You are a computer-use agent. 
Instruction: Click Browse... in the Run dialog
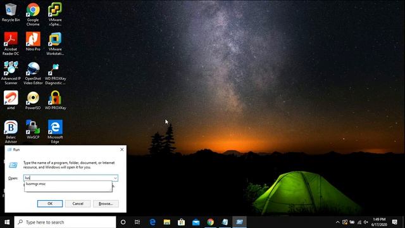click(x=106, y=204)
